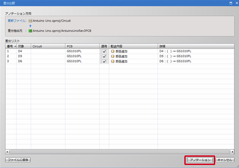Click the detail text 'D4 : ( ) → GS1010FL'

(x=175, y=51)
